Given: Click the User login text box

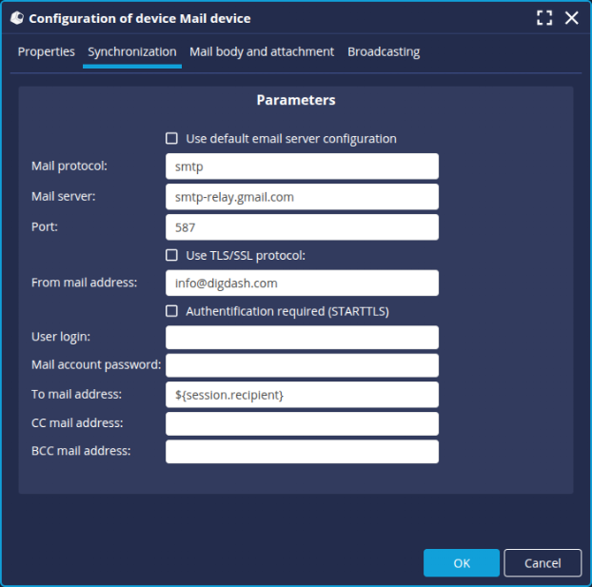Looking at the screenshot, I should click(302, 338).
